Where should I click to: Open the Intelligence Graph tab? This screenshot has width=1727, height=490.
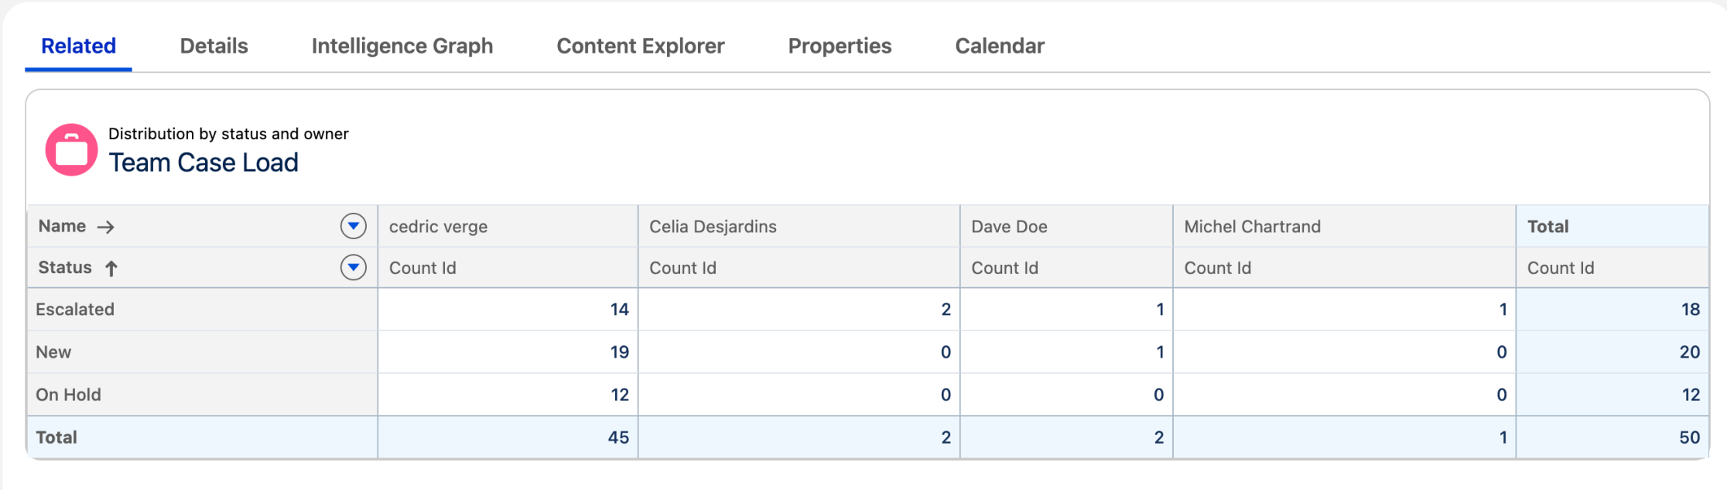click(402, 46)
